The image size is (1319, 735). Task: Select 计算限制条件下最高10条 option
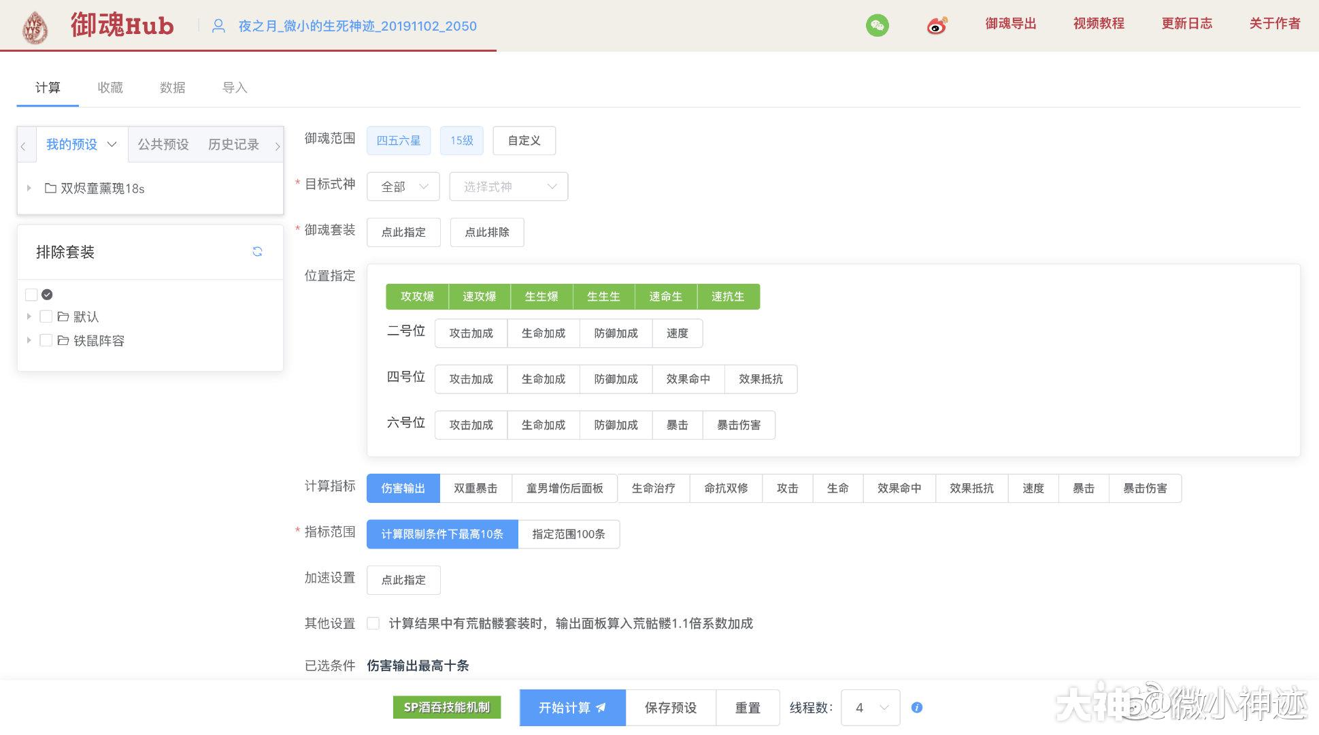click(x=442, y=534)
